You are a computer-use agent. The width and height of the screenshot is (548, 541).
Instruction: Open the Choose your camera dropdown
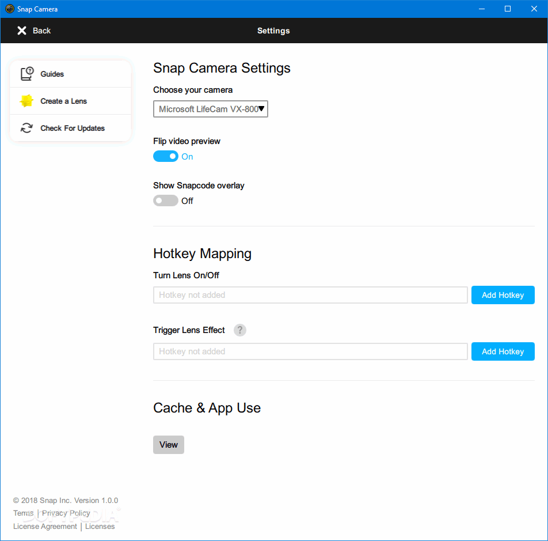pos(211,109)
